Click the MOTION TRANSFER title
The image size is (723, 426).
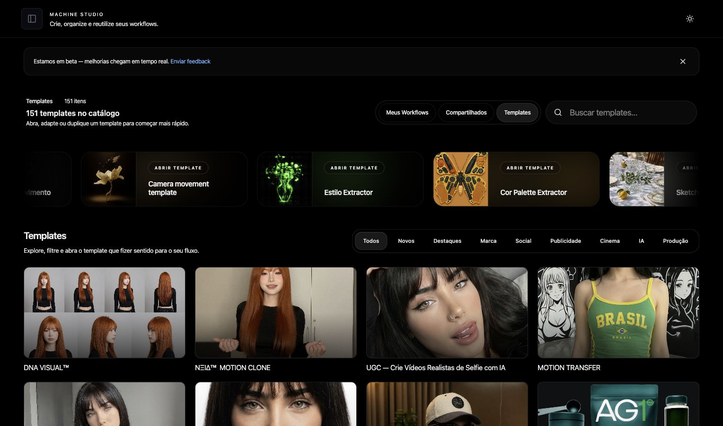tap(569, 368)
